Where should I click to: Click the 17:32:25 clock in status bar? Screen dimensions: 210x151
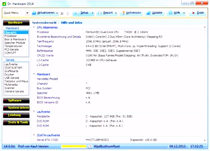(x=197, y=146)
